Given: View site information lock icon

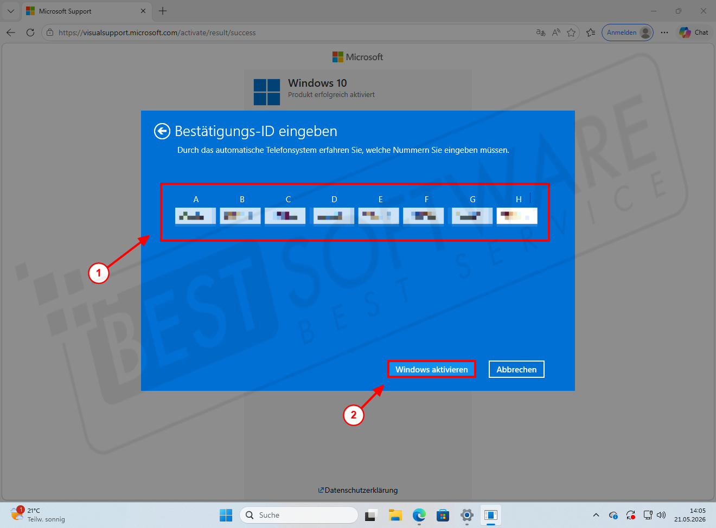Looking at the screenshot, I should point(50,33).
